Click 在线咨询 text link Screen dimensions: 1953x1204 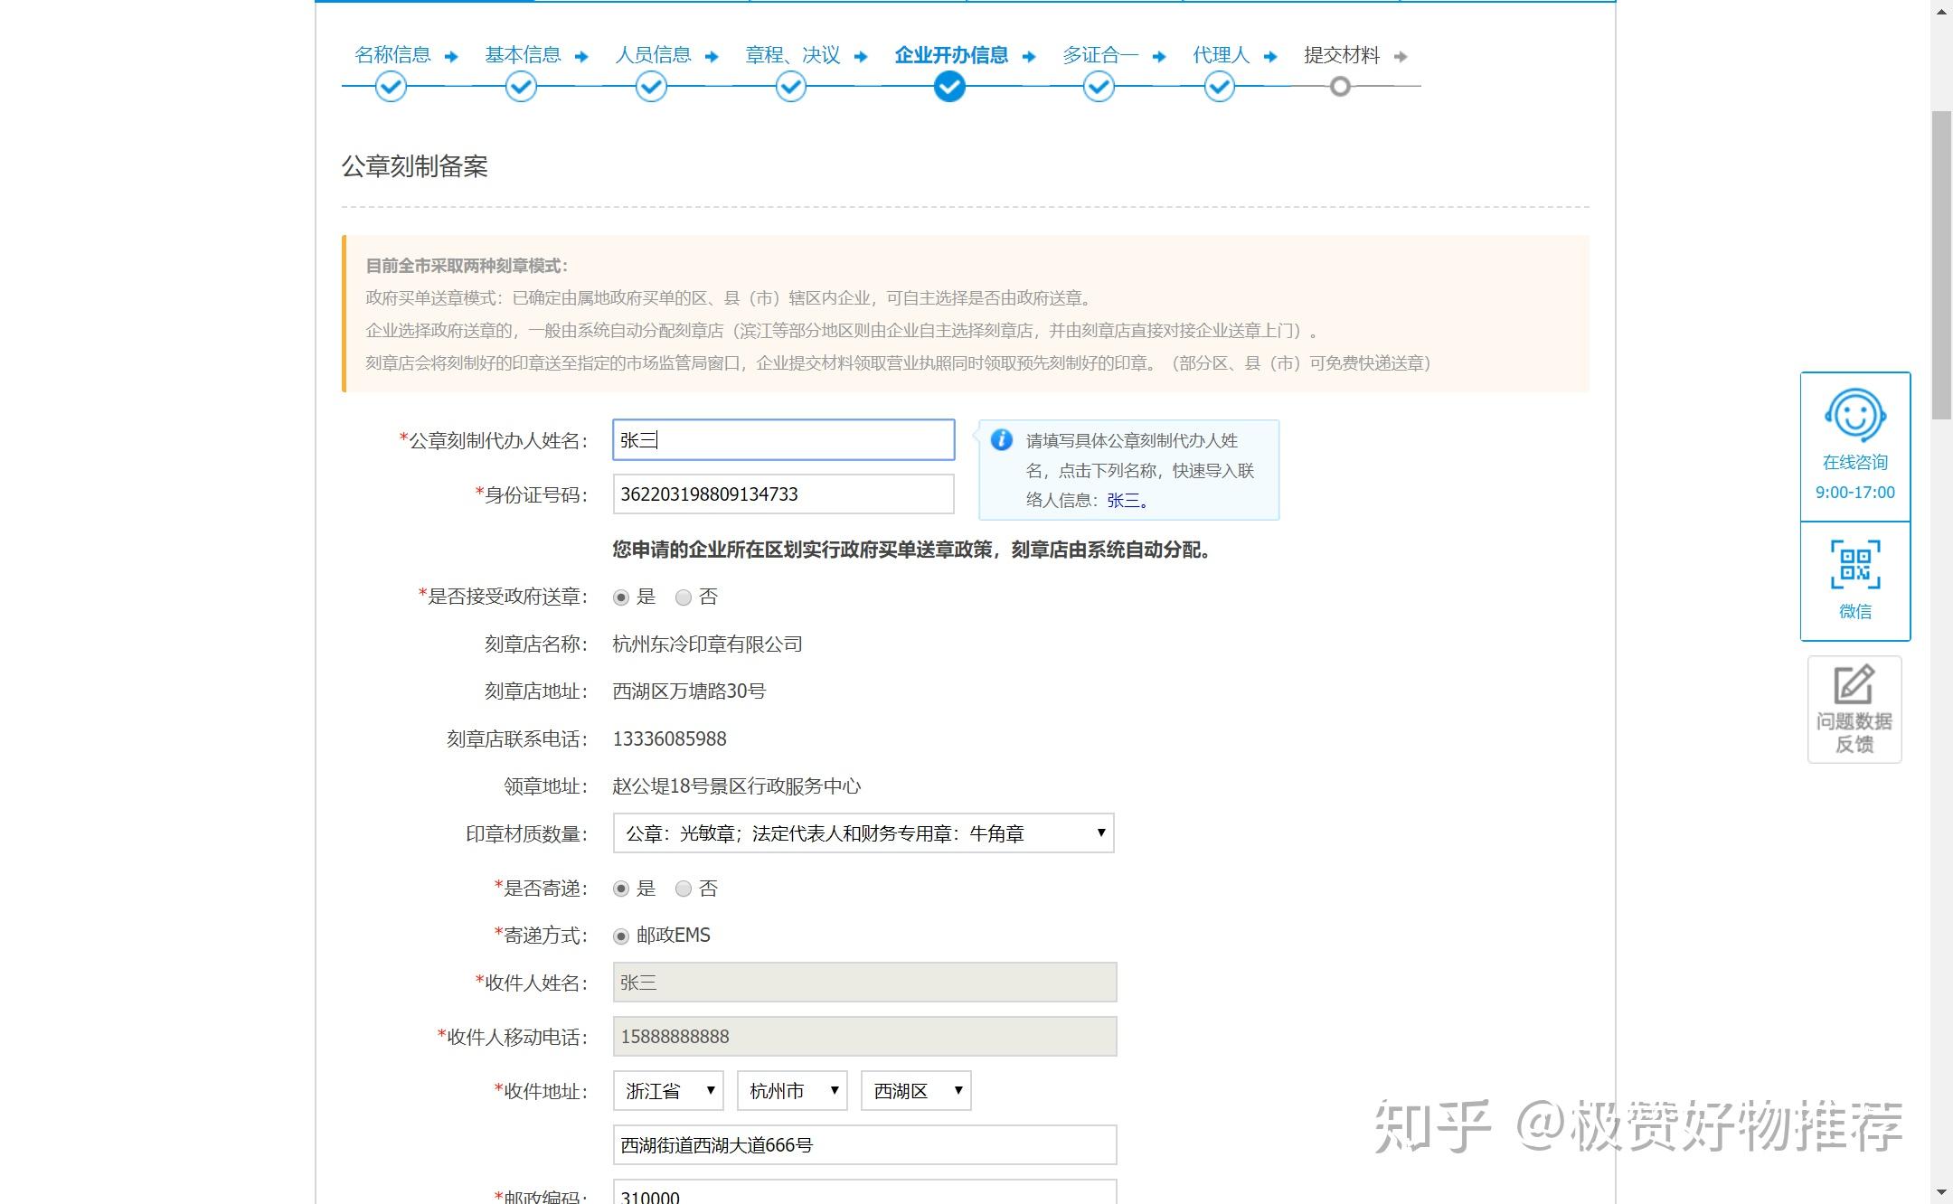click(x=1855, y=463)
